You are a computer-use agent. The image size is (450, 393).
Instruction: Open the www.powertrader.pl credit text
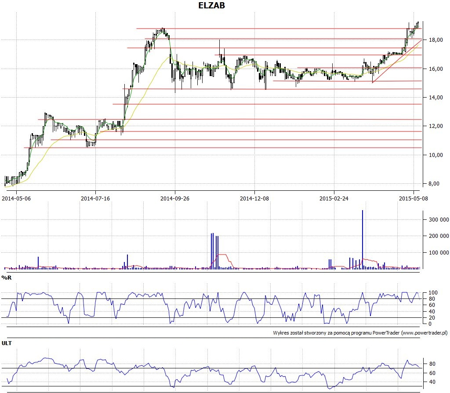coord(424,333)
